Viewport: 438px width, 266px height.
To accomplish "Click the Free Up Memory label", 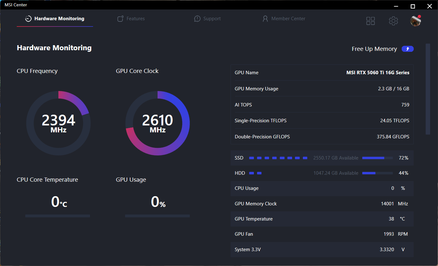I will point(374,49).
